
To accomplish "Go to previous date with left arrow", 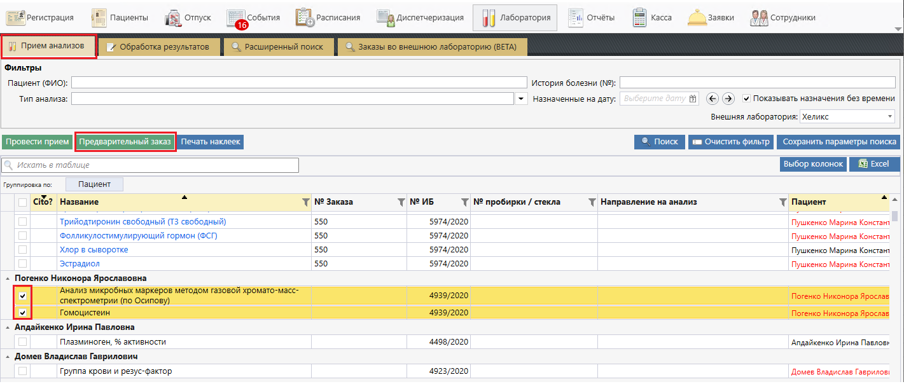I will (x=713, y=99).
